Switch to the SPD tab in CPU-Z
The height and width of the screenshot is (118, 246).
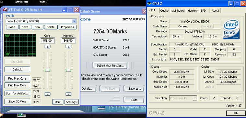pyautogui.click(x=203, y=11)
